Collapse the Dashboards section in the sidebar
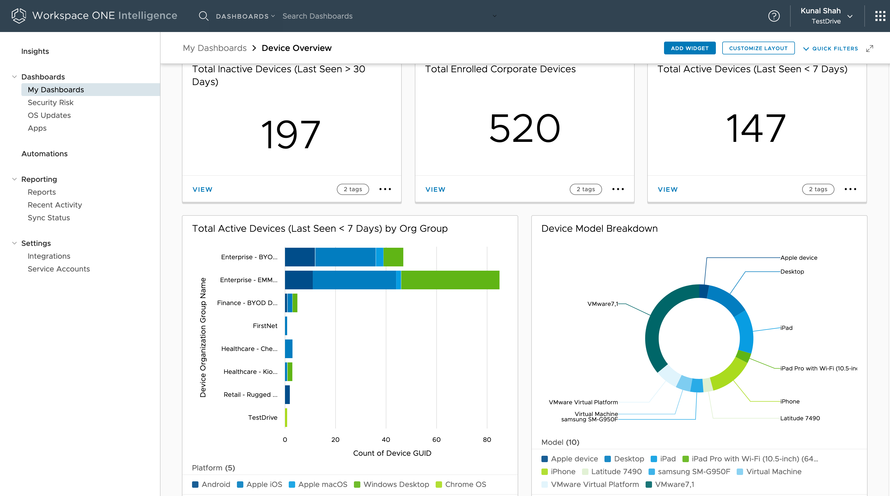 (14, 76)
